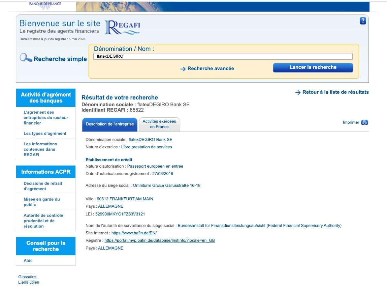The width and height of the screenshot is (387, 289).
Task: Open Recherche avancée link
Action: coord(211,68)
